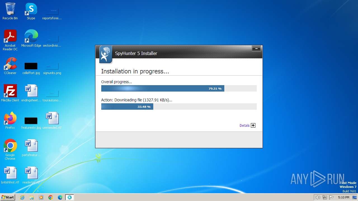
Task: Open Edge from the taskbar
Action: (60, 197)
